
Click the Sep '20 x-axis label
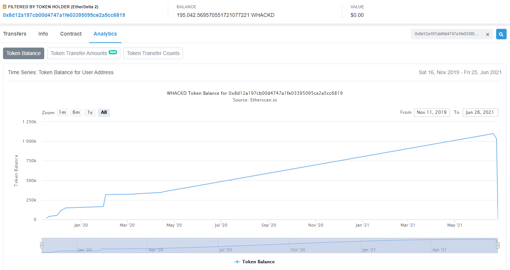(x=269, y=225)
